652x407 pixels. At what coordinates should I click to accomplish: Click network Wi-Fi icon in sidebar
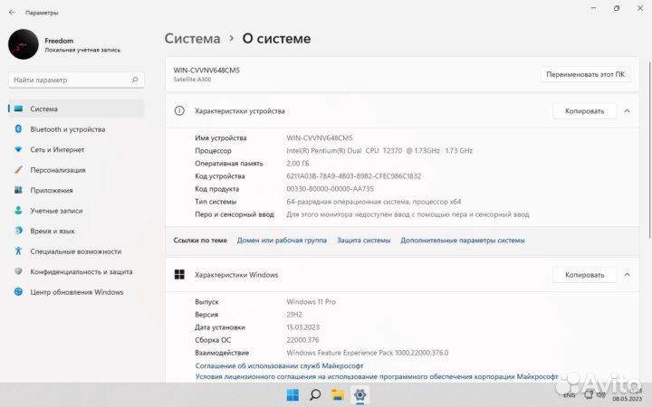(18, 149)
